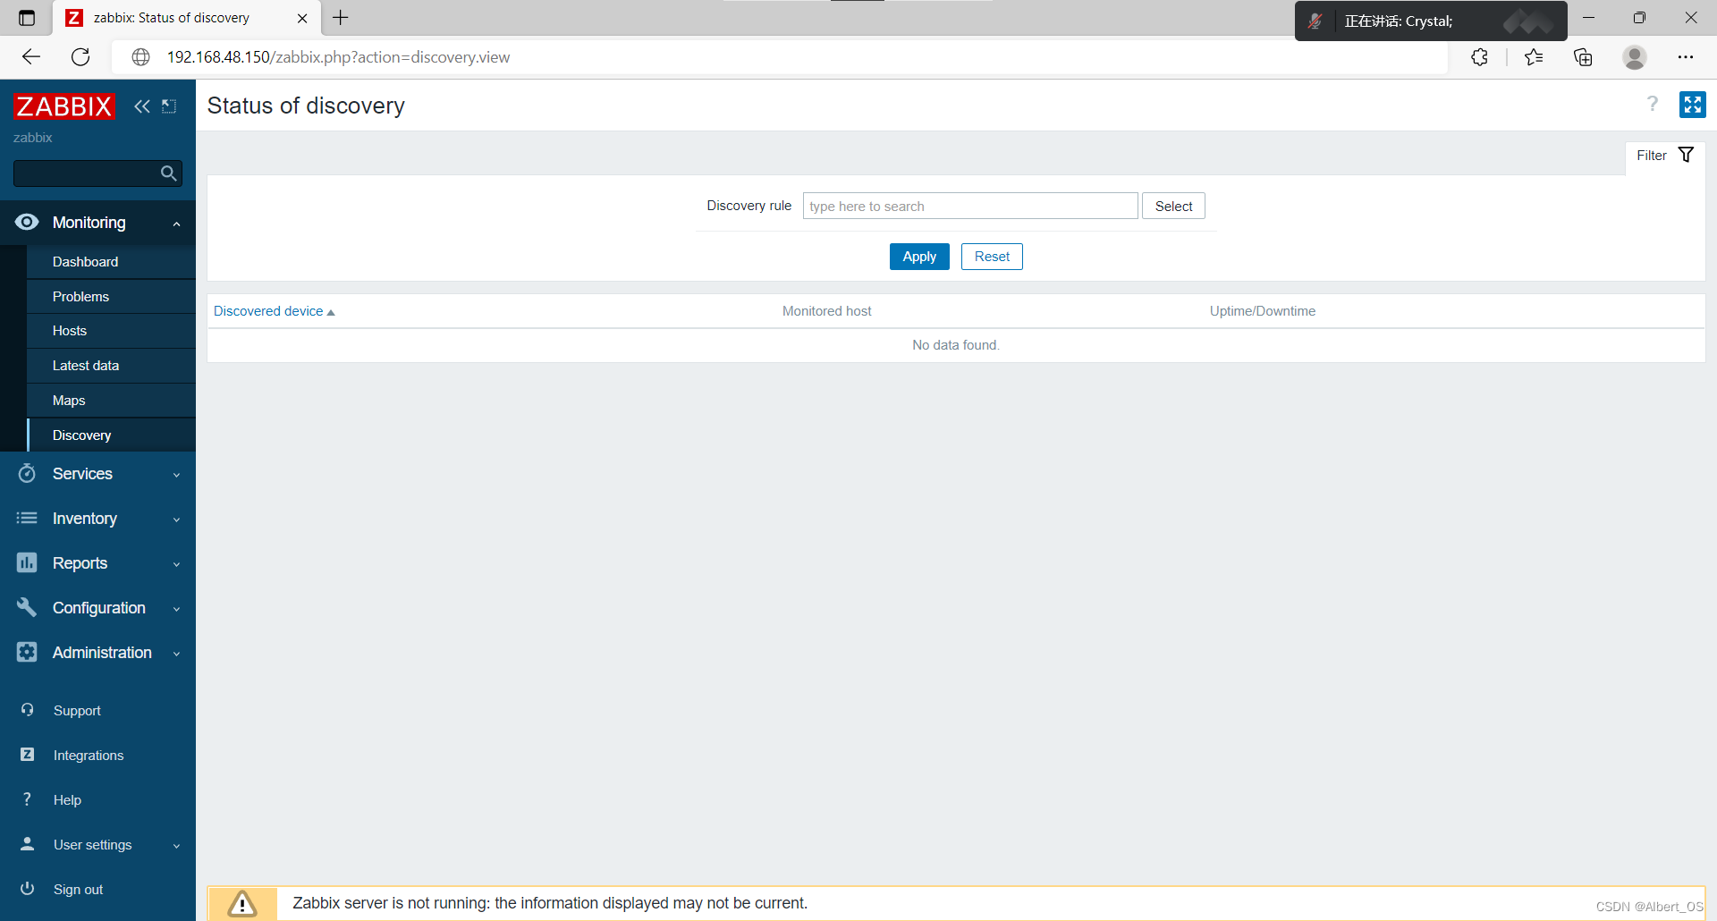The height and width of the screenshot is (921, 1717).
Task: Enable kiosk fullscreen mode icon
Action: click(1692, 105)
